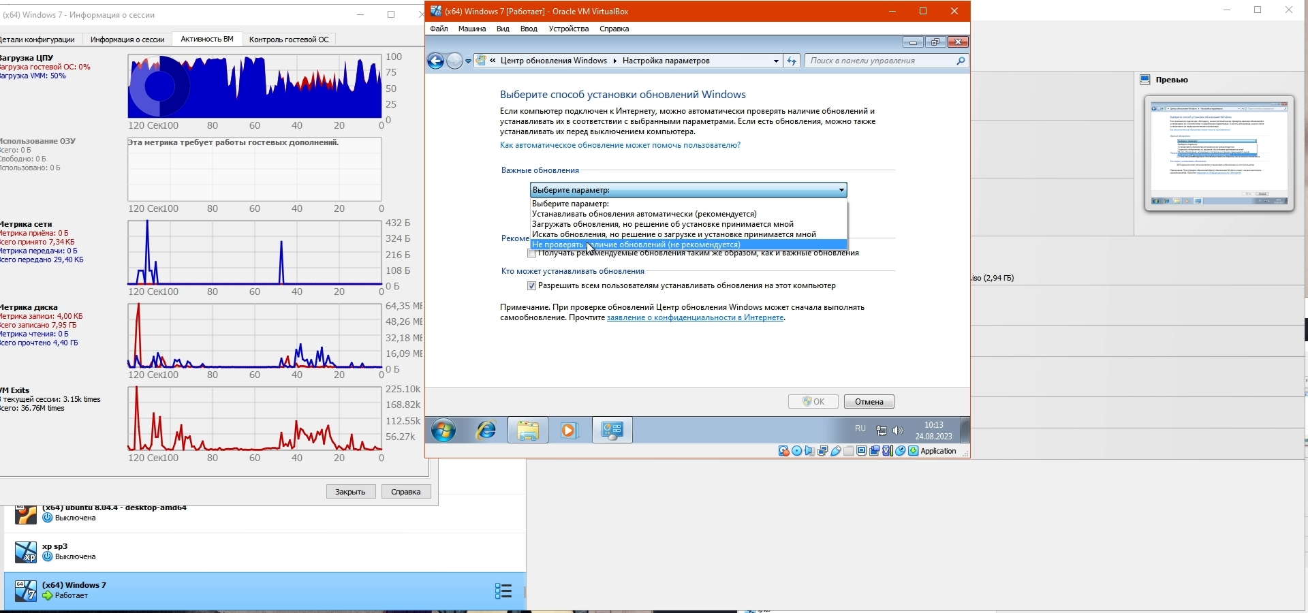Switch to Информация о сессии tab
The height and width of the screenshot is (613, 1308).
tap(127, 40)
